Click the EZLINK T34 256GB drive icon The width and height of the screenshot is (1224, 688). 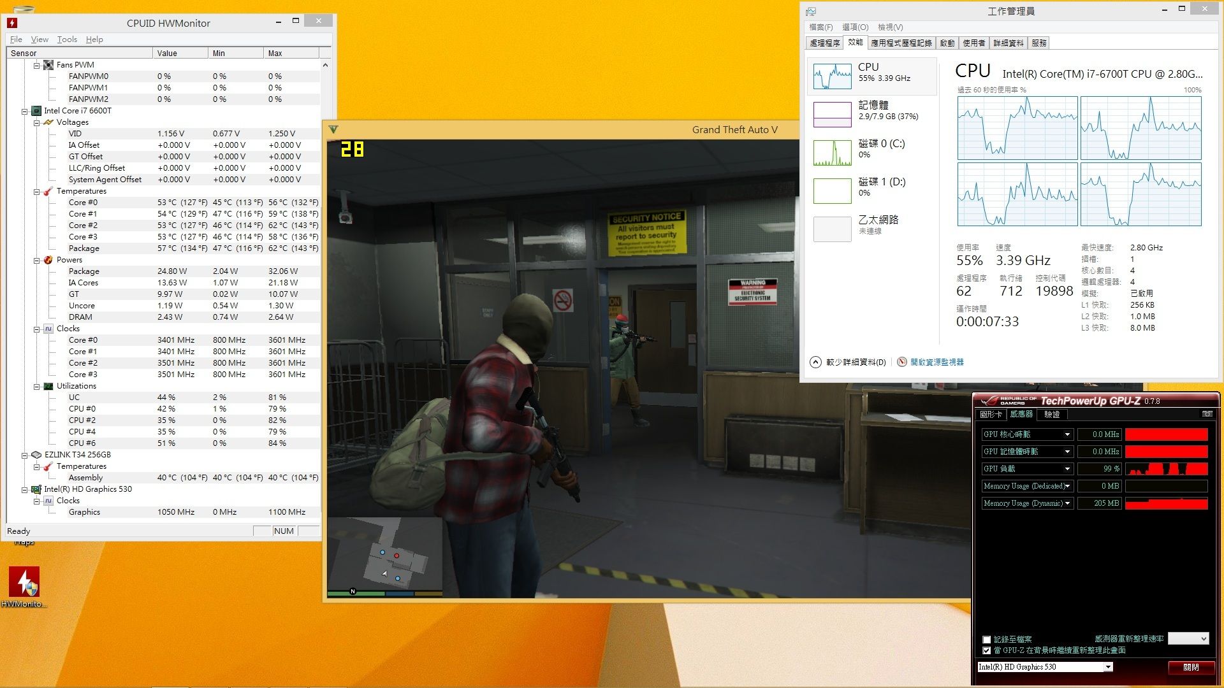click(36, 455)
